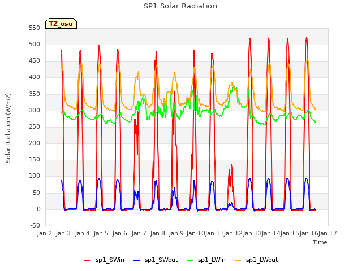Click the Jan 9 x-axis label

pyautogui.click(x=176, y=233)
